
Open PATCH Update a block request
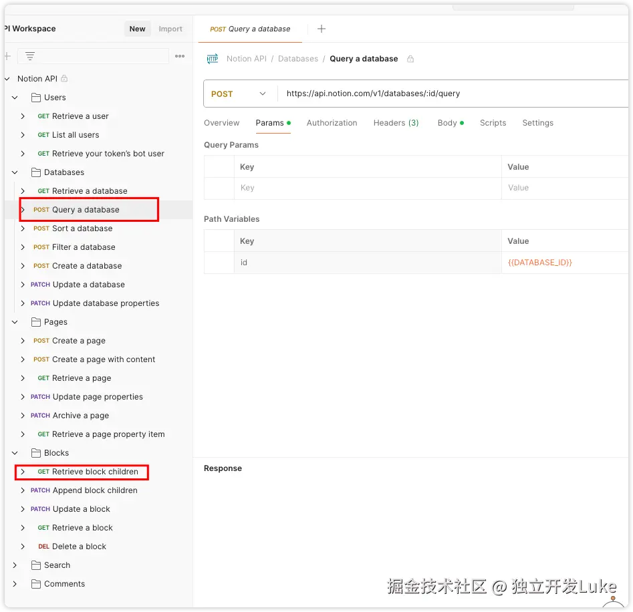pyautogui.click(x=70, y=509)
